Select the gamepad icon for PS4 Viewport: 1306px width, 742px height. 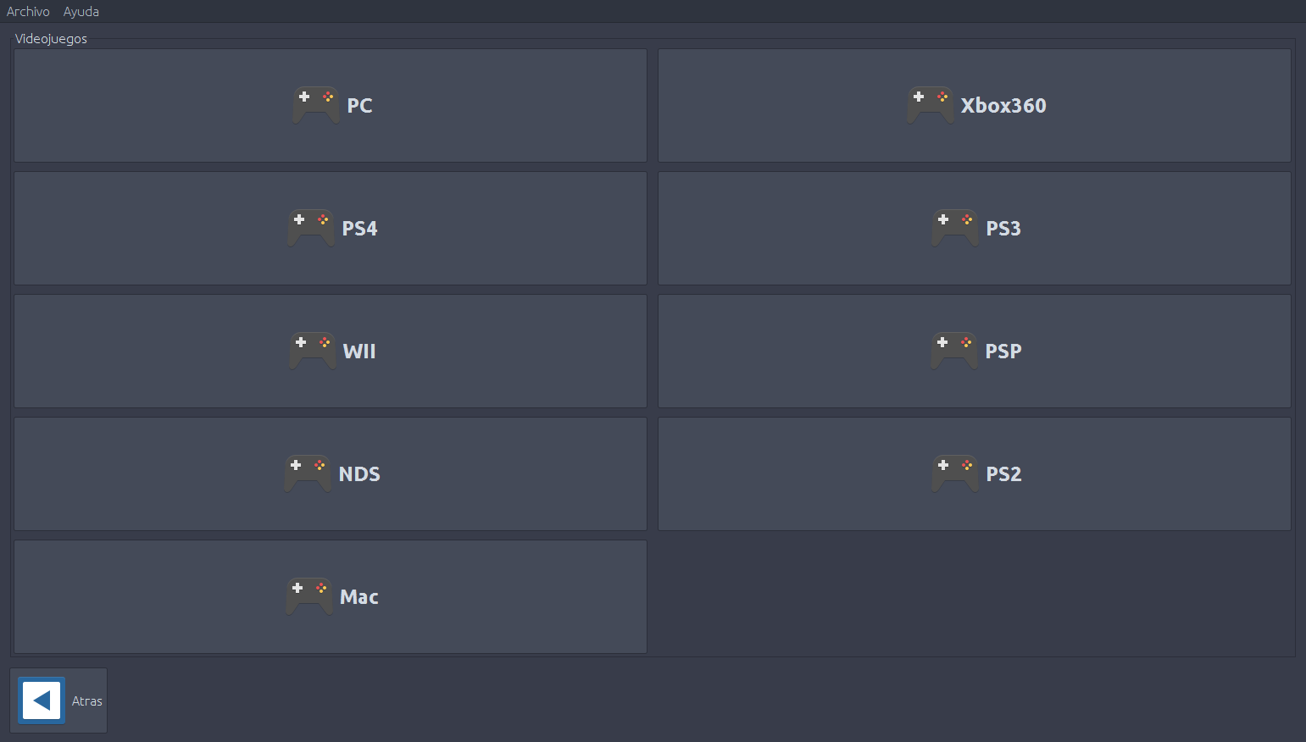point(311,228)
